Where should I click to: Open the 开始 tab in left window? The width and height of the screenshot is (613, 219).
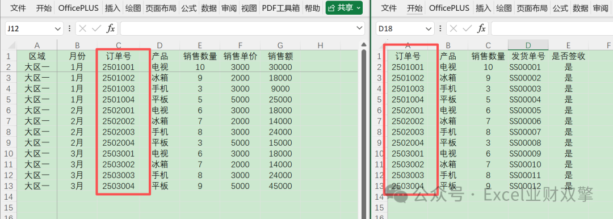pos(44,8)
